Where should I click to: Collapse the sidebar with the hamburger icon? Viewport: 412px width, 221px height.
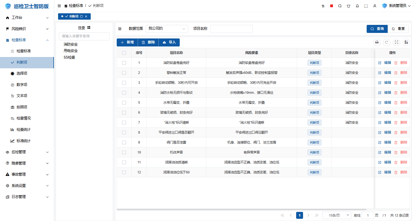pyautogui.click(x=59, y=6)
